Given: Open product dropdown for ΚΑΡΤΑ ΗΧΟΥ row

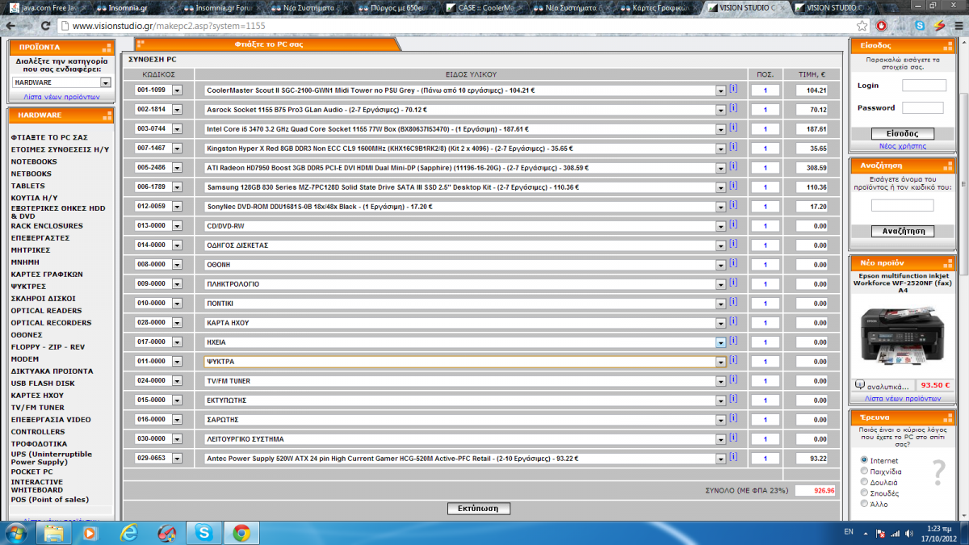Looking at the screenshot, I should (720, 323).
